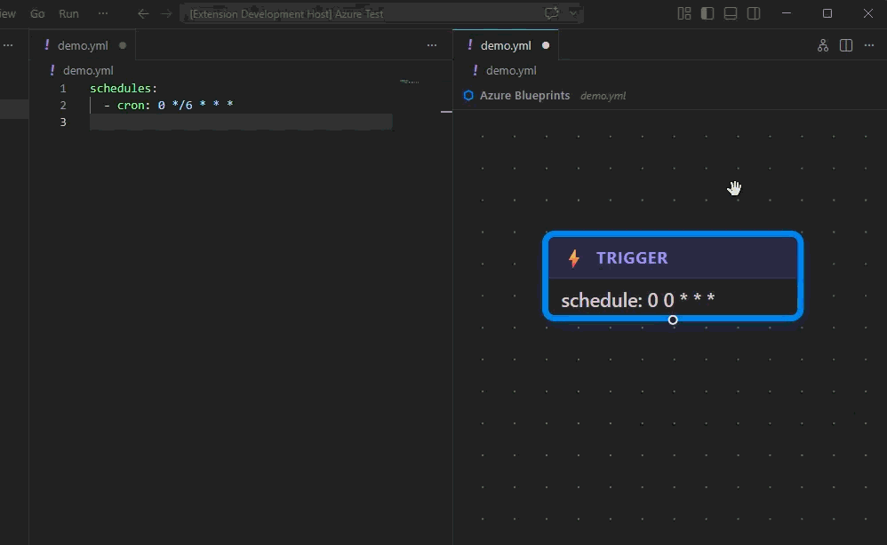Viewport: 887px width, 545px height.
Task: Click the yml file icon in left tab
Action: [47, 45]
